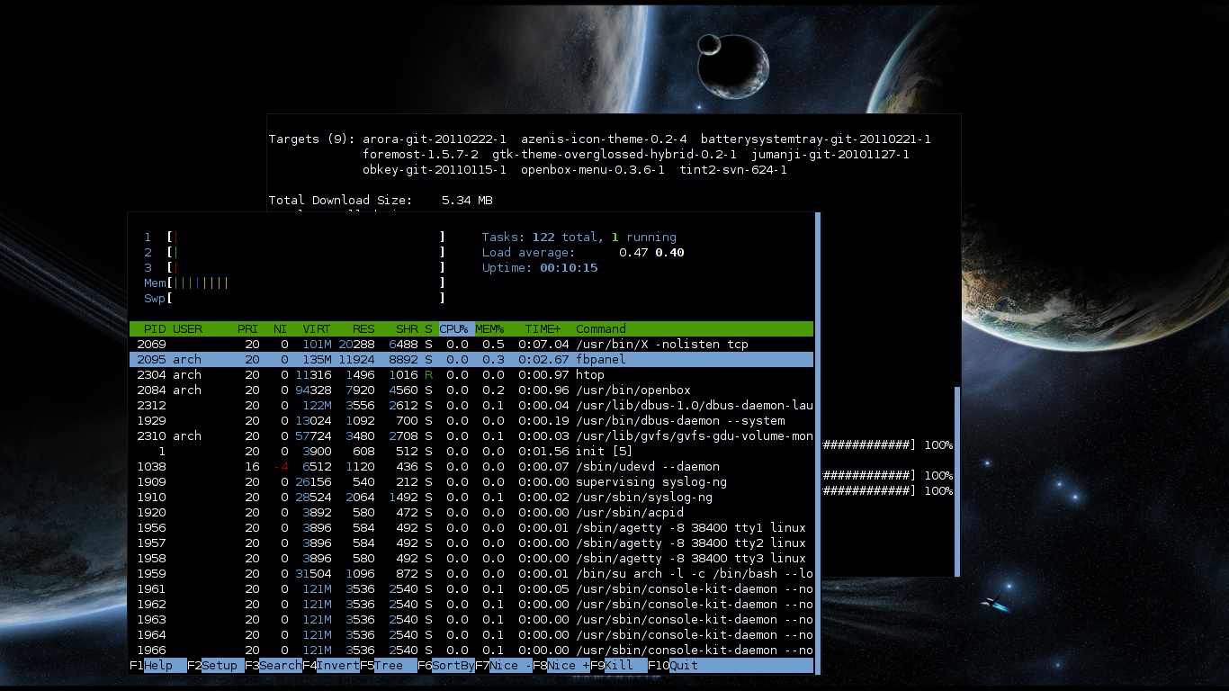Sort by the RES column header

click(x=363, y=329)
